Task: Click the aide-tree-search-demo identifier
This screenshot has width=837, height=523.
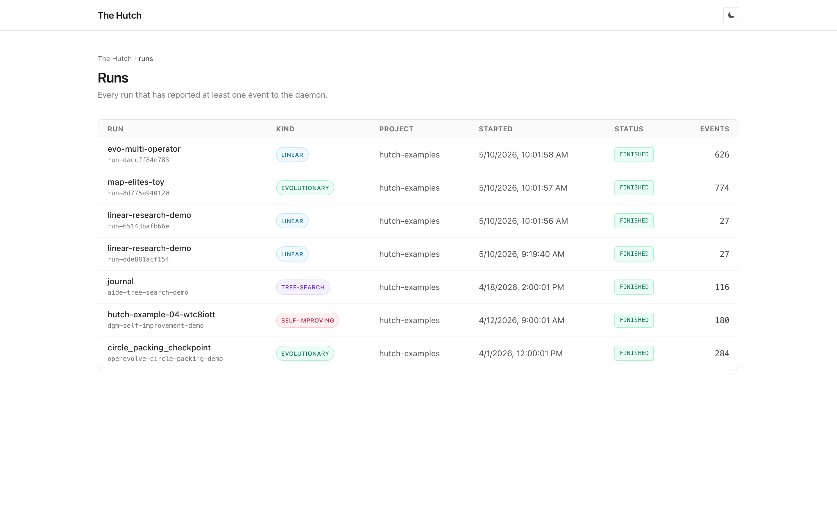Action: pyautogui.click(x=148, y=292)
